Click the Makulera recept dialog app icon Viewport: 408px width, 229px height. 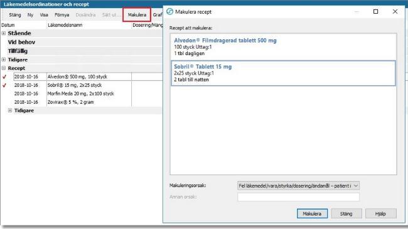tap(169, 12)
